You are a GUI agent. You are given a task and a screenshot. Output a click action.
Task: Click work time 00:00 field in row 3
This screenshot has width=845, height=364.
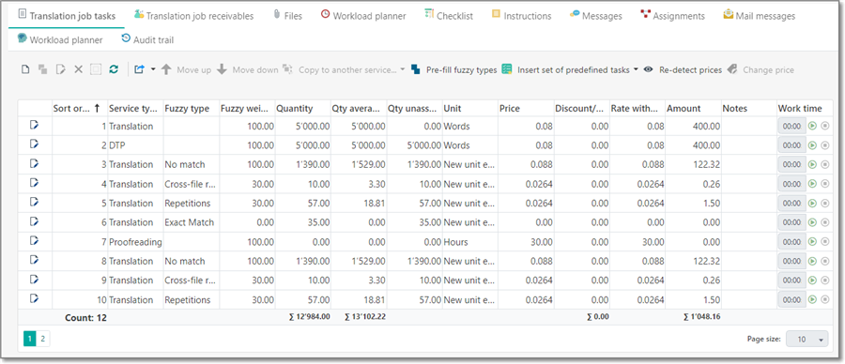click(x=791, y=165)
